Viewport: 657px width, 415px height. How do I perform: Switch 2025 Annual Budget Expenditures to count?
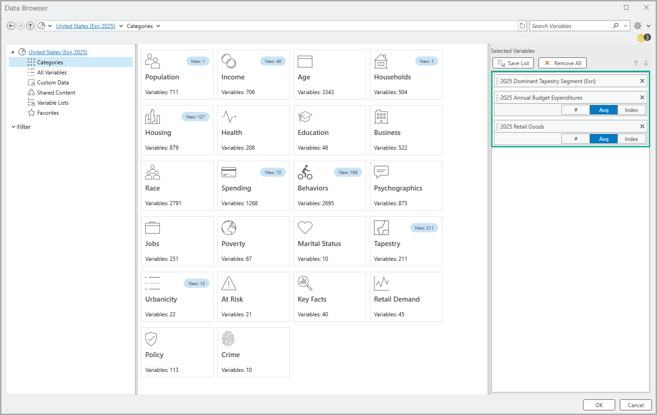coord(575,109)
